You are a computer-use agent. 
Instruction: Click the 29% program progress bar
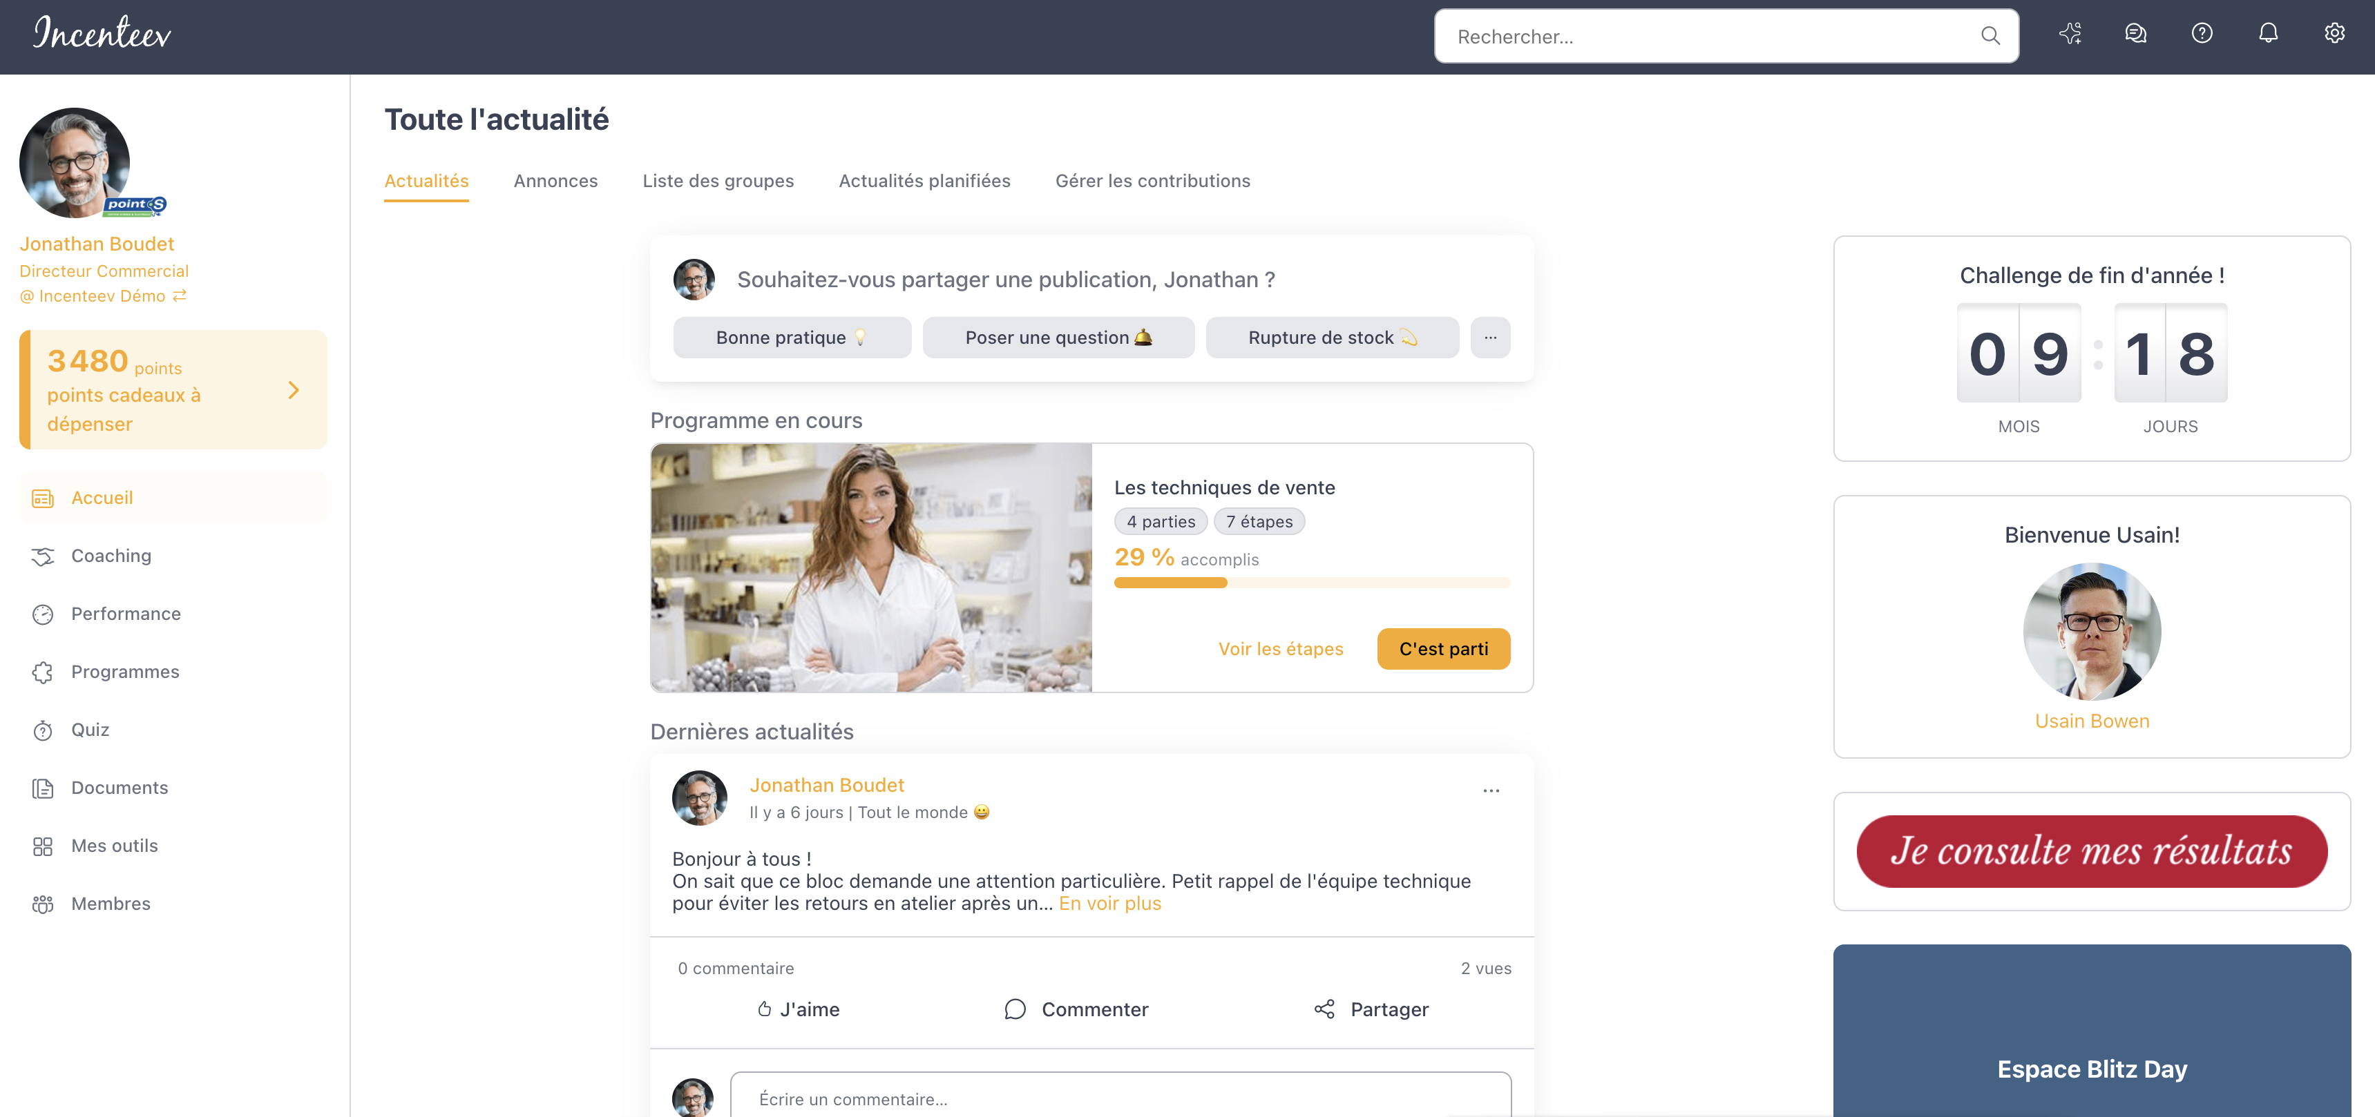(x=1311, y=583)
